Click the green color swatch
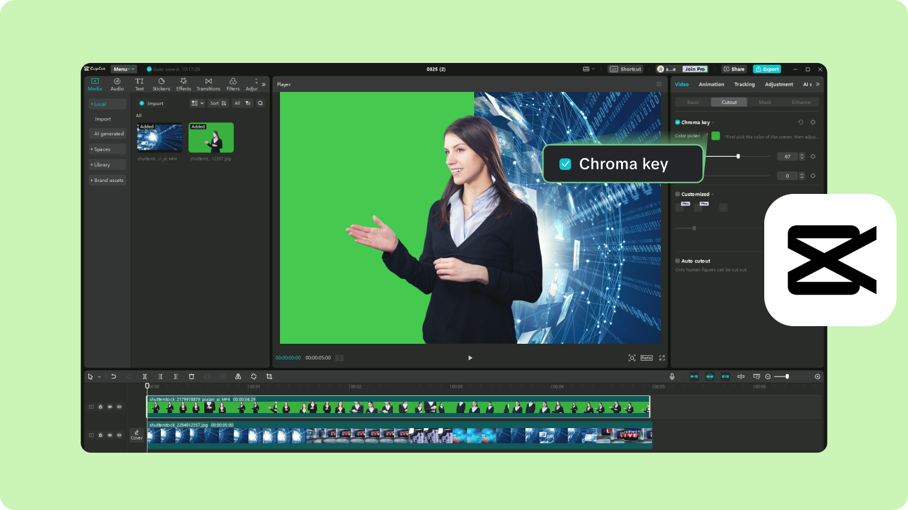 [716, 135]
